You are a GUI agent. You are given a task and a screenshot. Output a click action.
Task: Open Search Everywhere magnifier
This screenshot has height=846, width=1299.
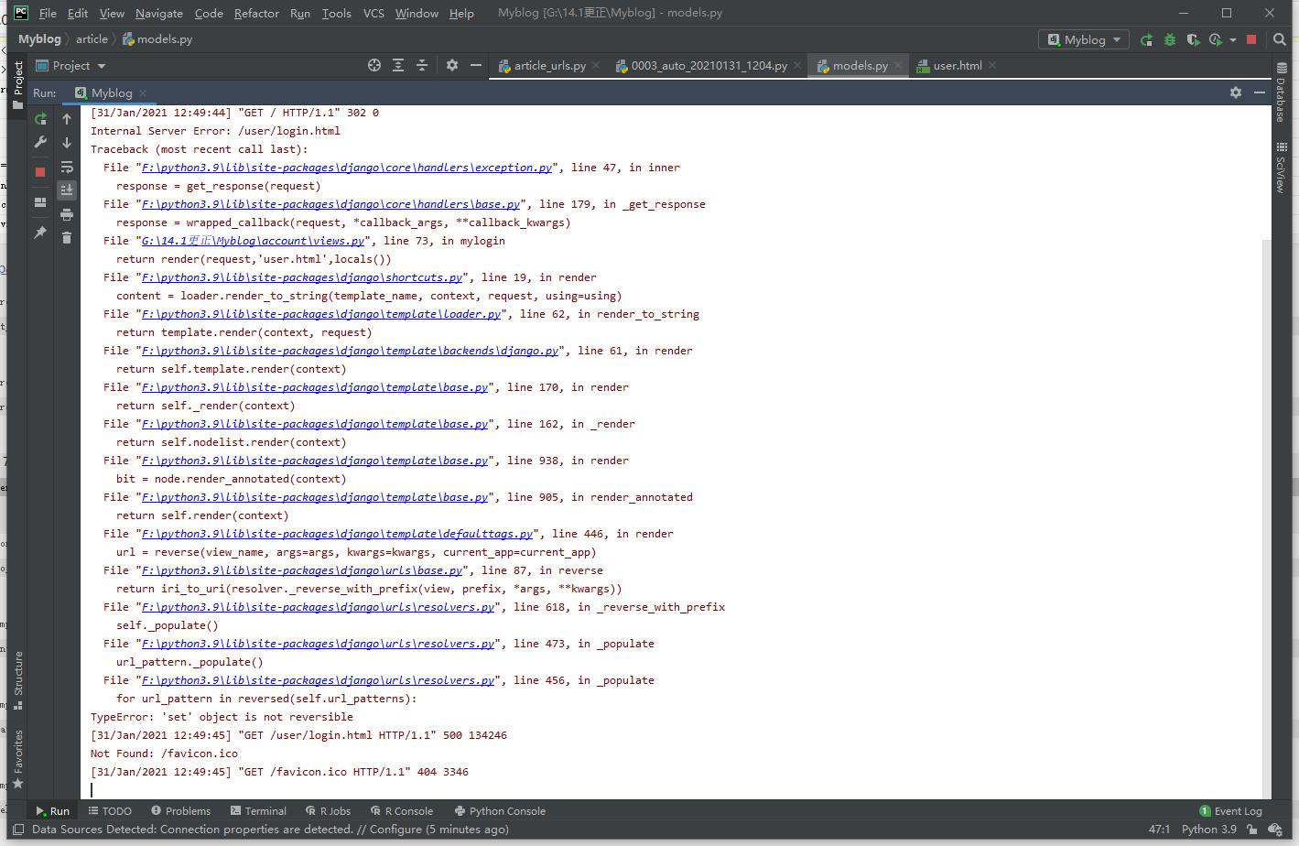click(x=1279, y=39)
